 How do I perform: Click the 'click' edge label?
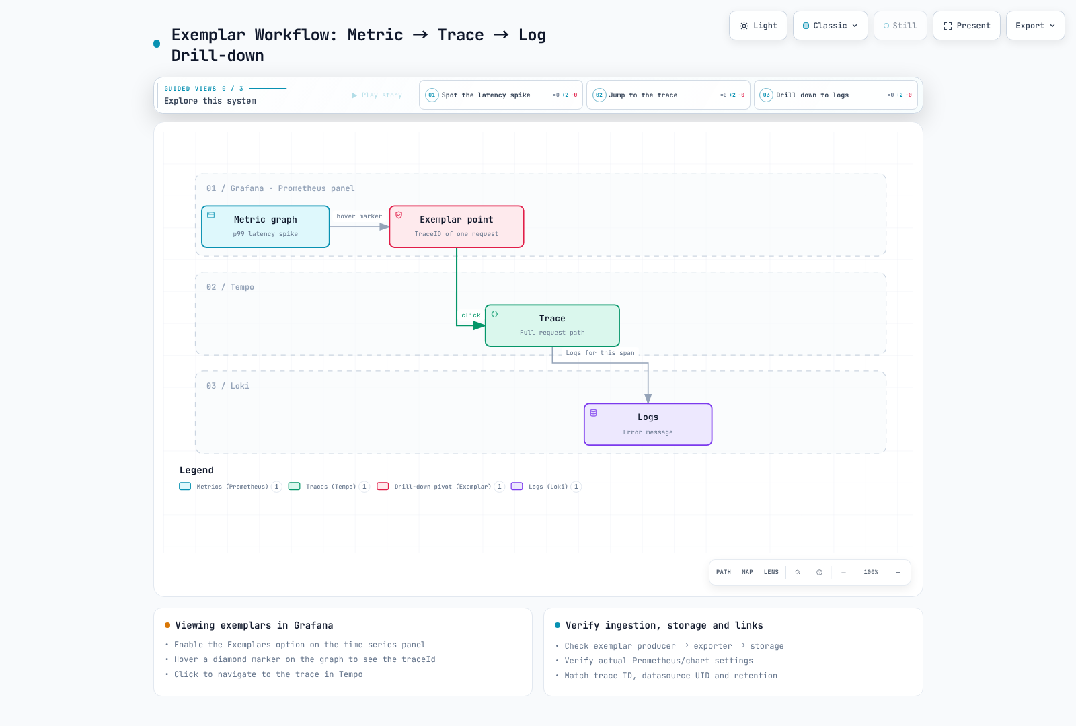(x=471, y=315)
